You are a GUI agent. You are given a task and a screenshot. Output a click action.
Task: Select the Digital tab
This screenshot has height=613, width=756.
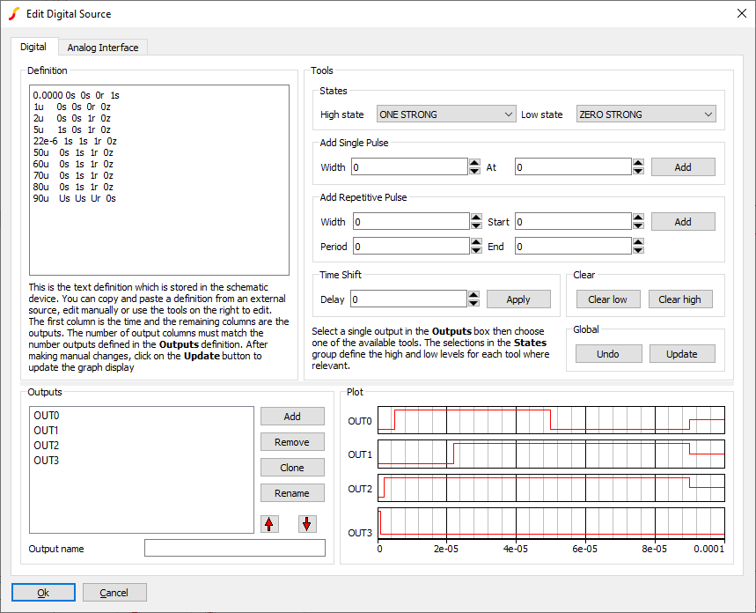tap(33, 47)
